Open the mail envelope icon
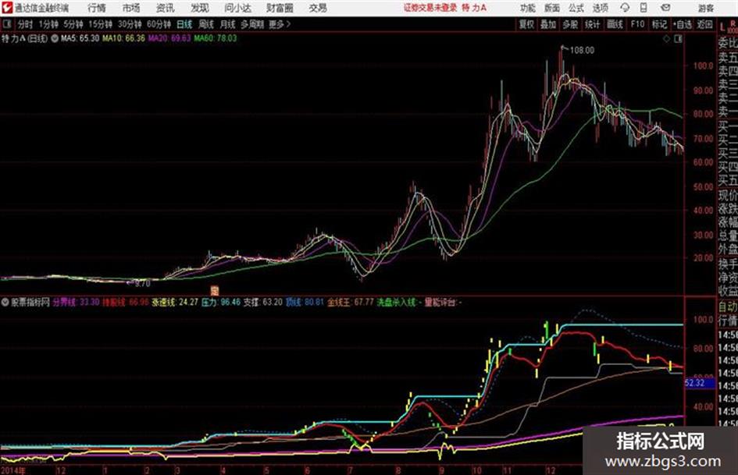The image size is (738, 475). [x=665, y=8]
